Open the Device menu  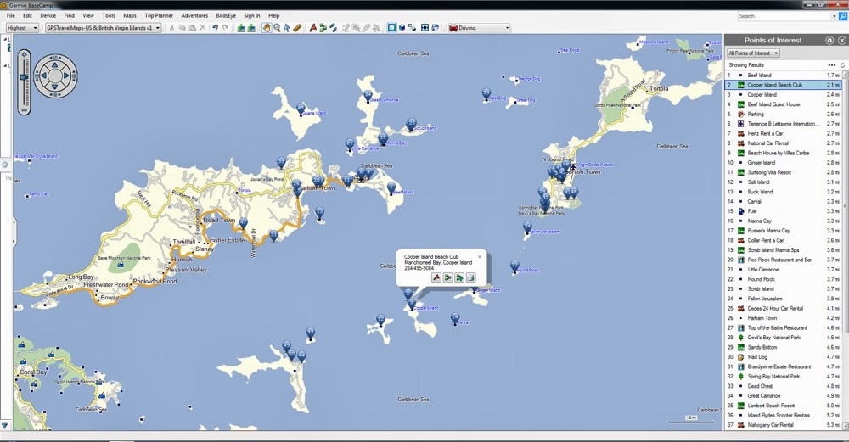(x=48, y=15)
